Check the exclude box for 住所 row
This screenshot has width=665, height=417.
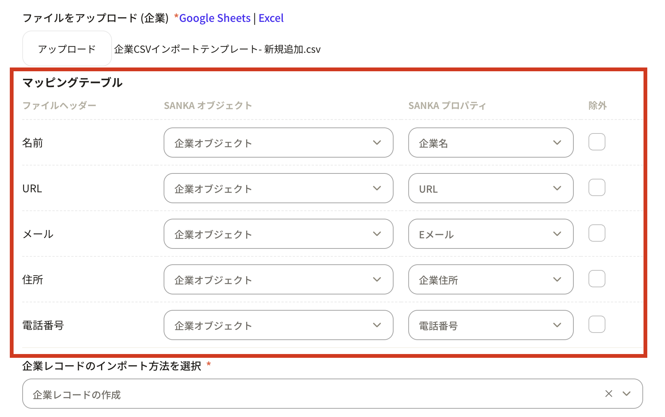597,279
